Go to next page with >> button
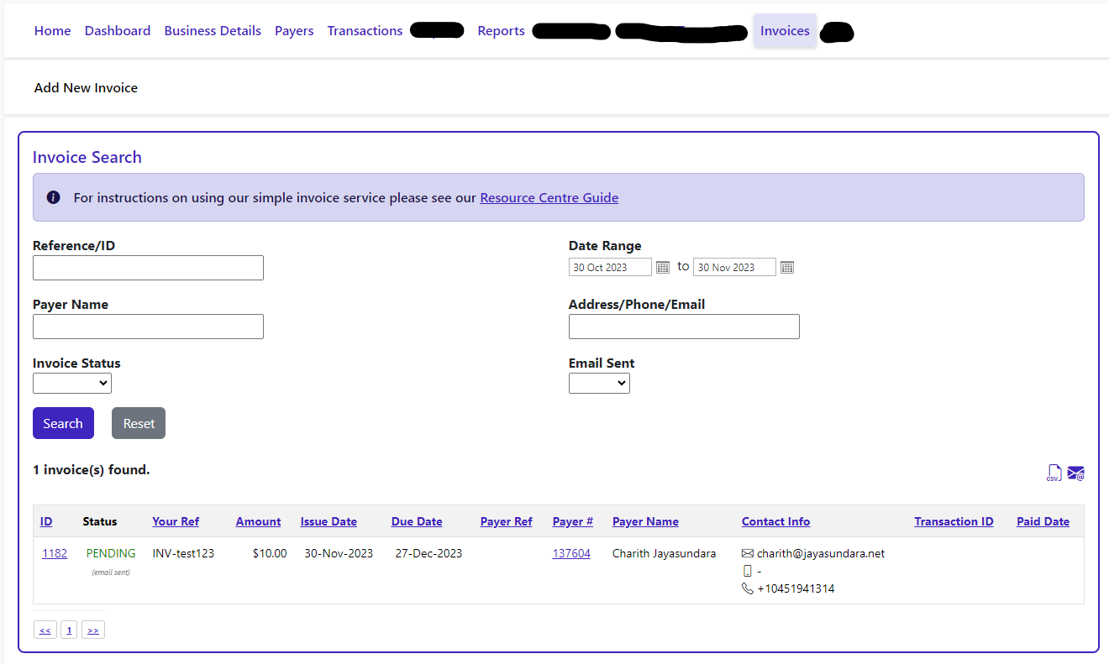1109x664 pixels. [93, 630]
